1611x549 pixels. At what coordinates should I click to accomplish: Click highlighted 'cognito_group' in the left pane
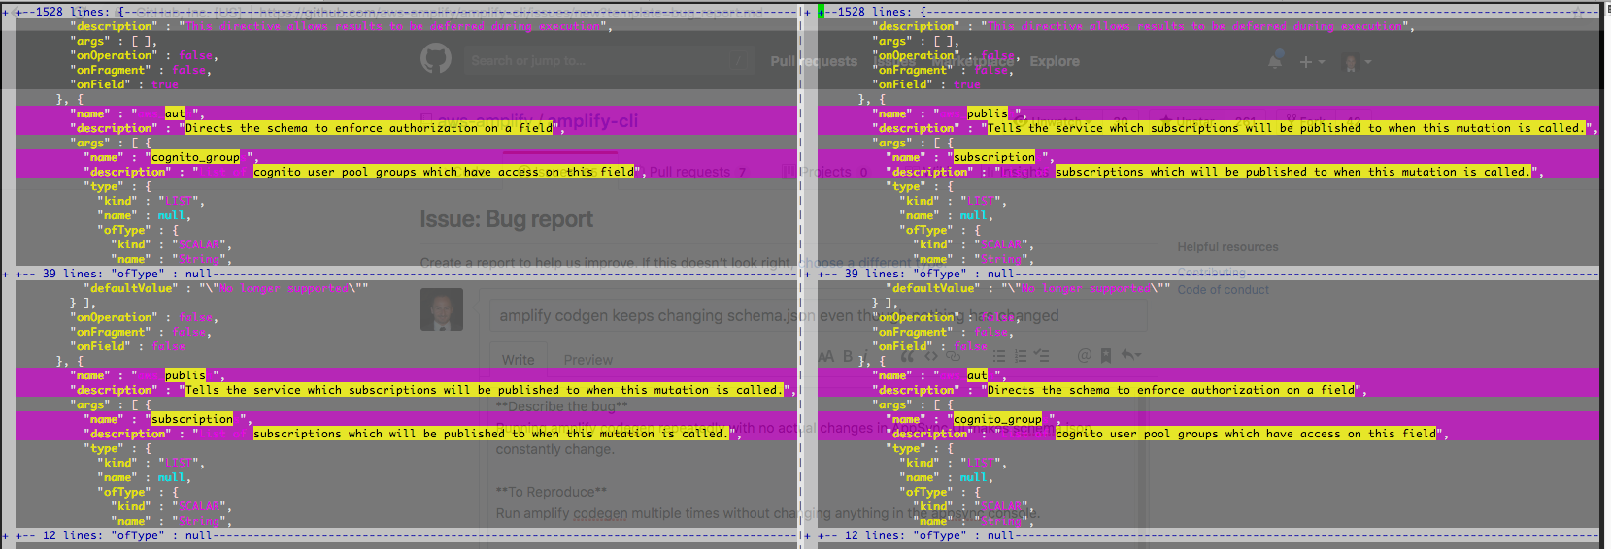coord(195,157)
